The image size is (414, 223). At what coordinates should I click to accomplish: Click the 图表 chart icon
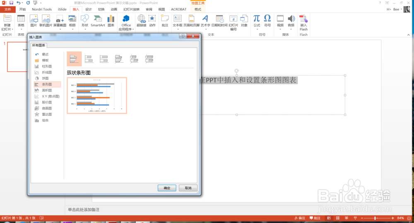pos(111,21)
